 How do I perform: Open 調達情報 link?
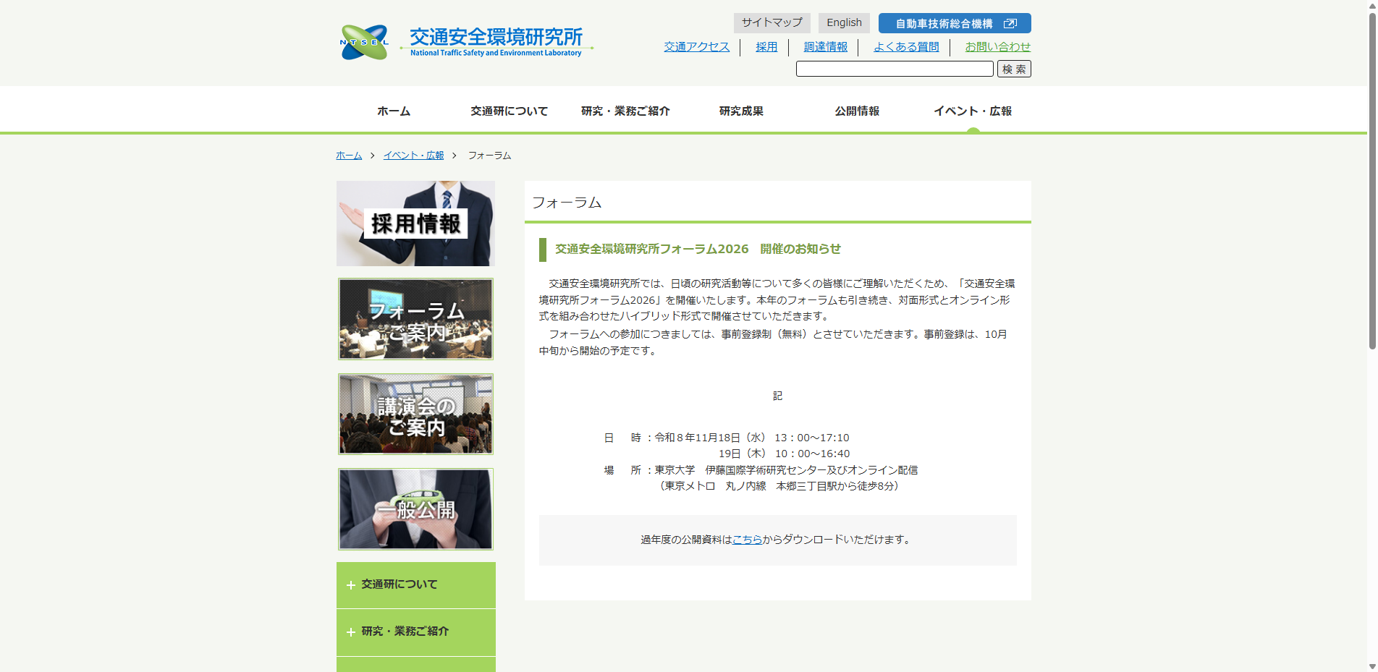coord(825,46)
